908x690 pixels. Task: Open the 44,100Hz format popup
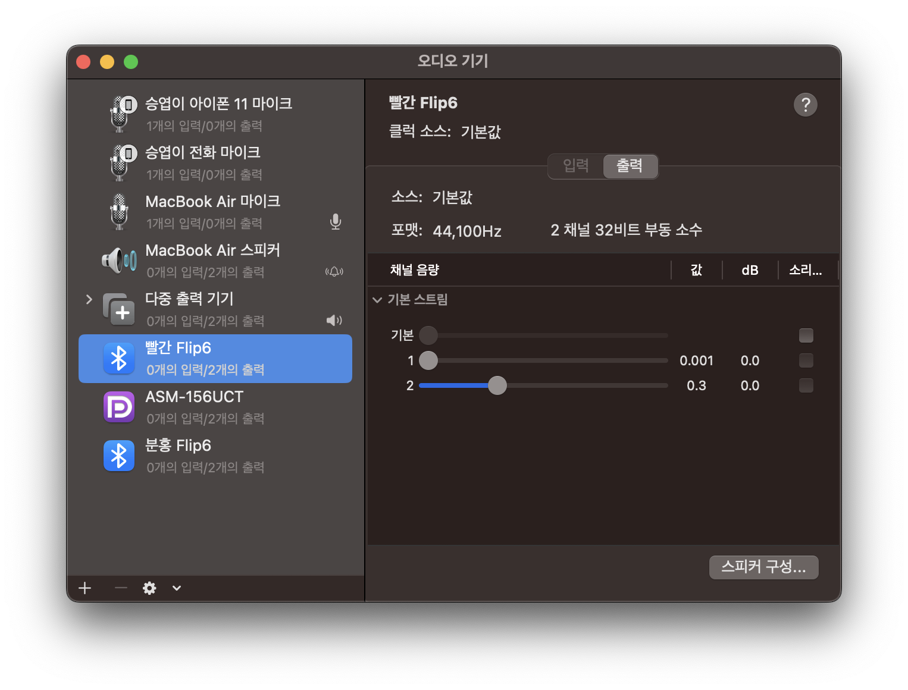[x=467, y=231]
